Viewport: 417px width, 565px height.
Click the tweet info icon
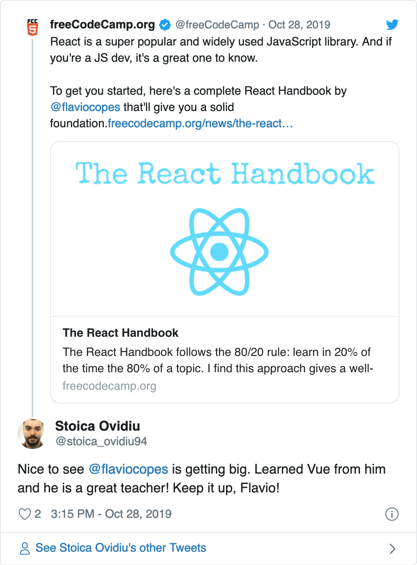coord(392,514)
